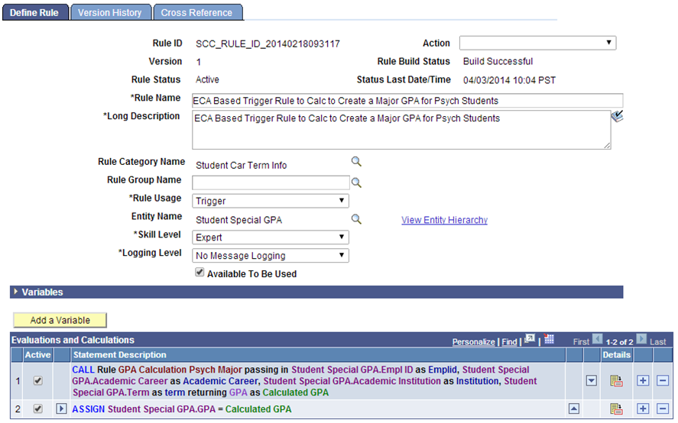This screenshot has width=678, height=423.
Task: Click the Find link in the grid header
Action: [509, 342]
